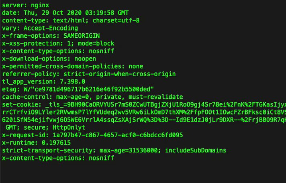
Task: Click the tl_app_version 7.398.0 line
Action: point(43,81)
